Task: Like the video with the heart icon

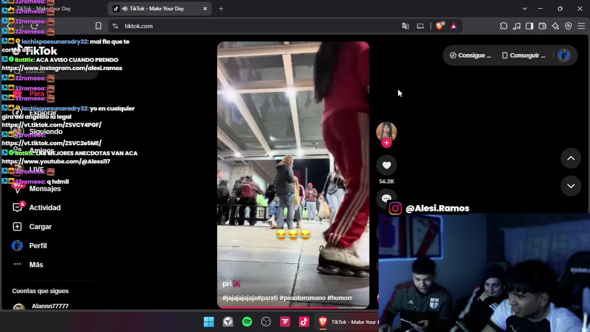Action: pos(386,165)
